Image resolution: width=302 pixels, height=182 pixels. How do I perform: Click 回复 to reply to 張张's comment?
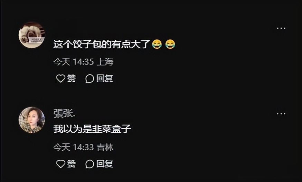105,164
